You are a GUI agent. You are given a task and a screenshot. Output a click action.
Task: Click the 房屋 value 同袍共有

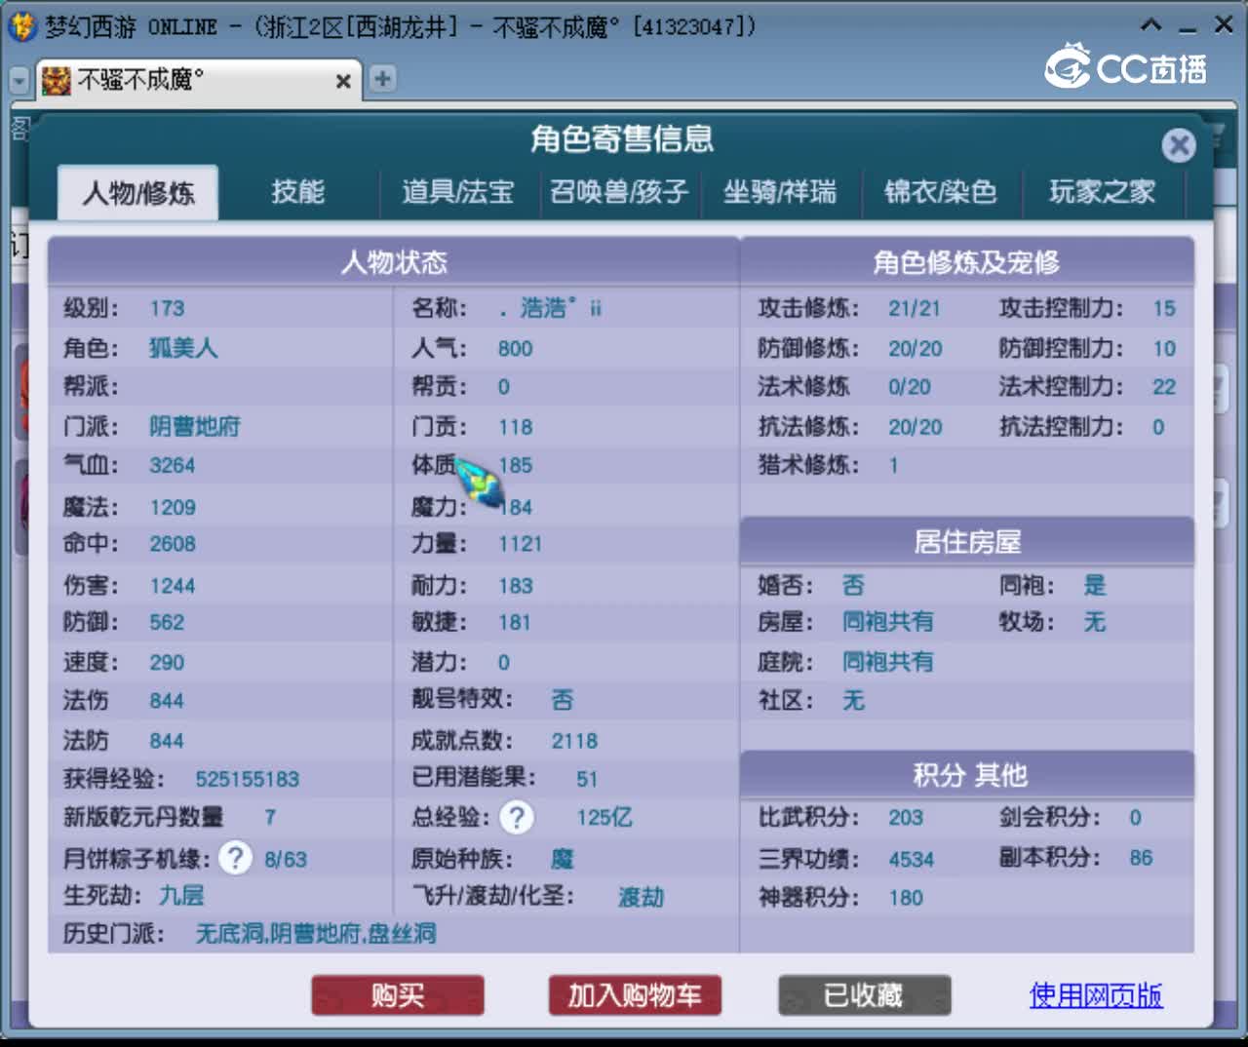(888, 621)
